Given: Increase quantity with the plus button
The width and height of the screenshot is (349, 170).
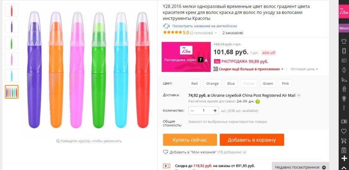Looking at the screenshot, I should click(215, 111).
